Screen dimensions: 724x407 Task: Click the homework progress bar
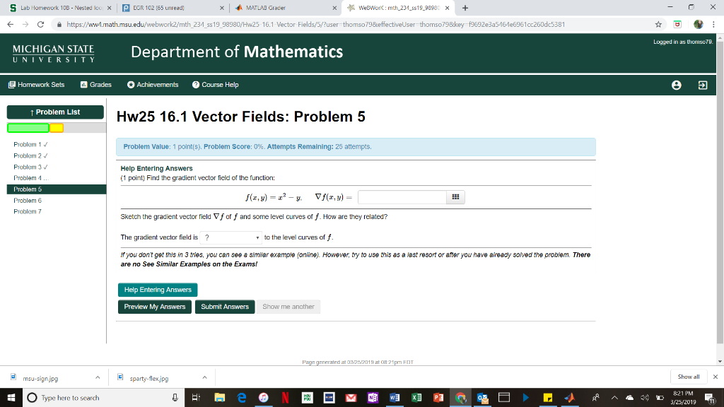pyautogui.click(x=57, y=129)
